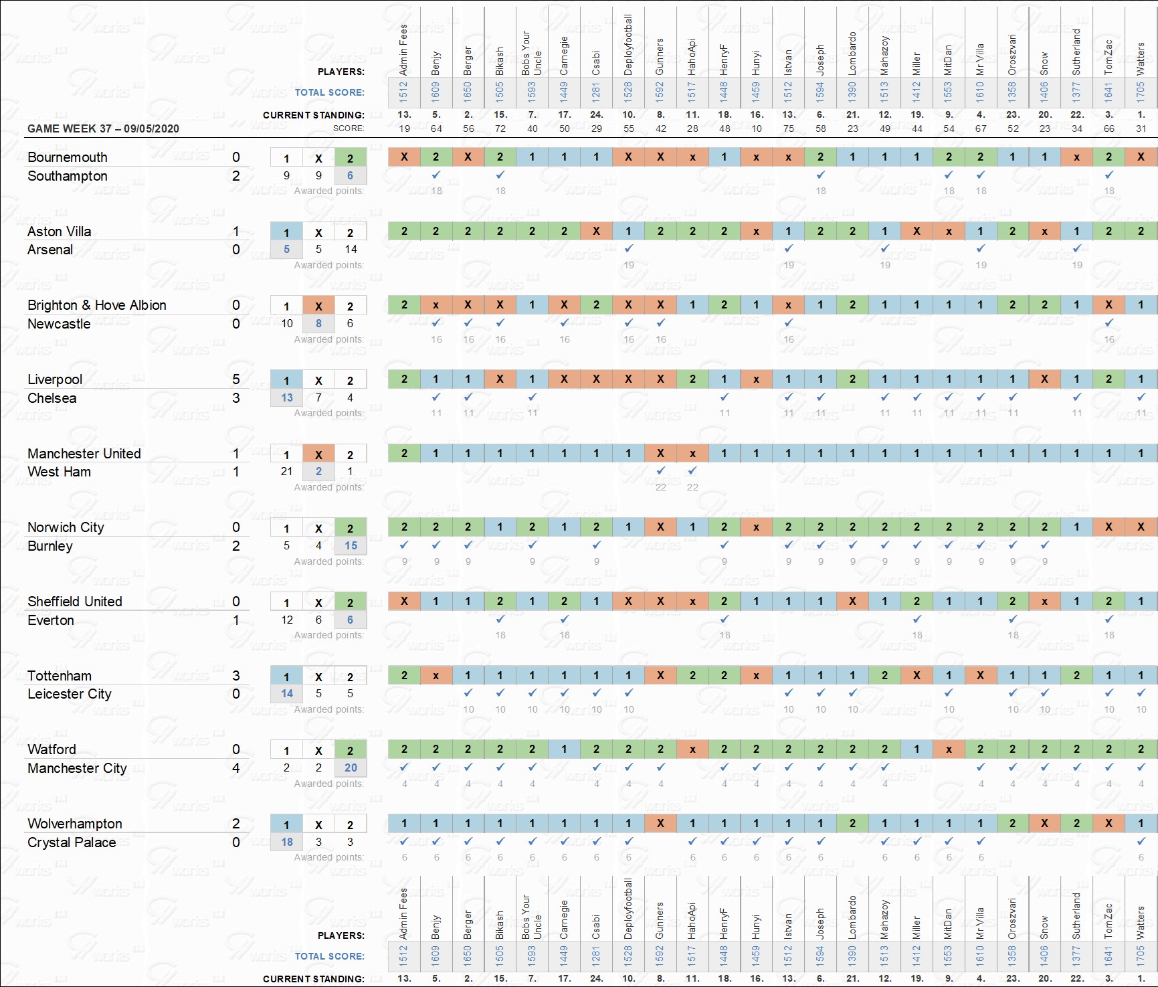Click the Liverpool team name
1158x987 pixels.
click(55, 379)
